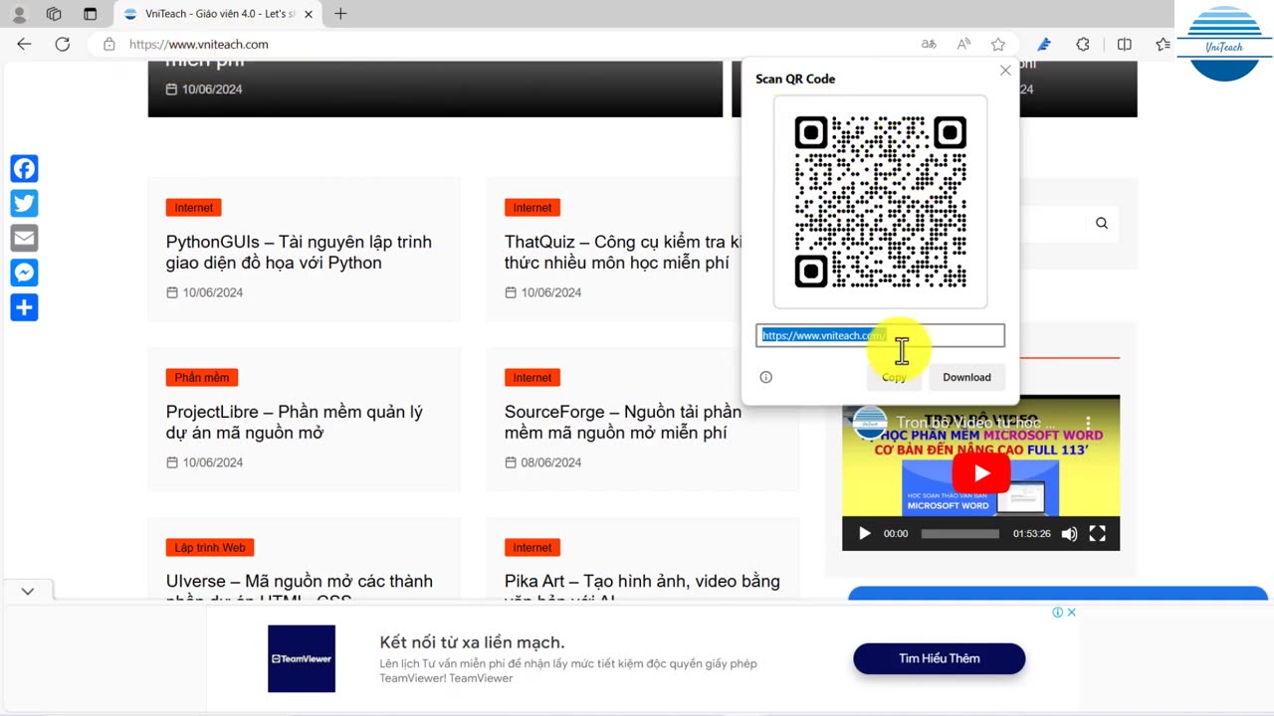The image size is (1274, 716).
Task: Open the favorites list icon
Action: point(1163,44)
